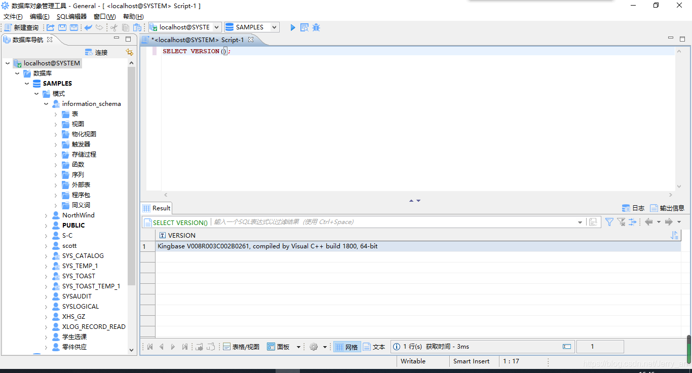Open the 帮助 Help menu
Viewport: 692px width, 373px height.
pos(133,17)
